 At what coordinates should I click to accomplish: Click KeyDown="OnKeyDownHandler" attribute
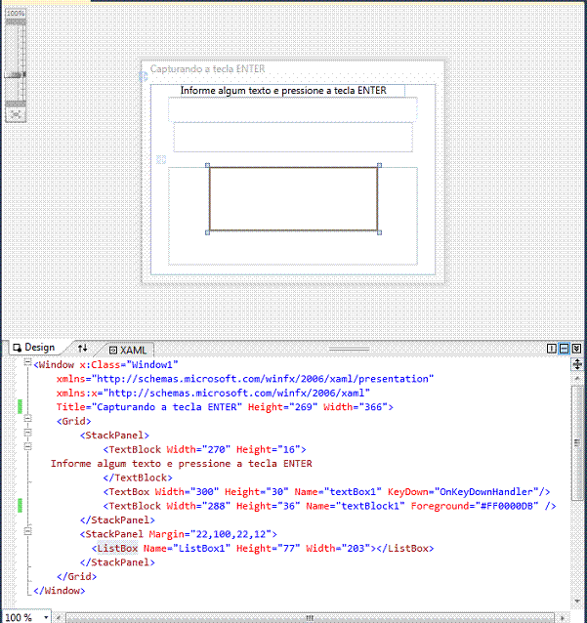click(463, 492)
